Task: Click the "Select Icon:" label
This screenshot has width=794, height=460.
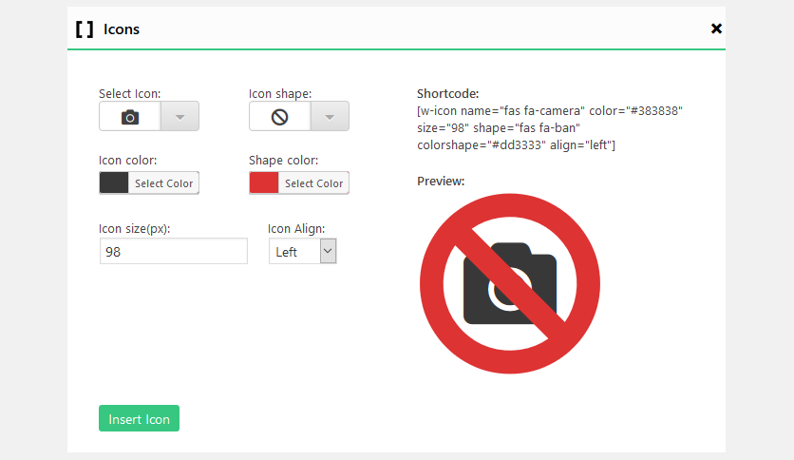Action: click(130, 94)
